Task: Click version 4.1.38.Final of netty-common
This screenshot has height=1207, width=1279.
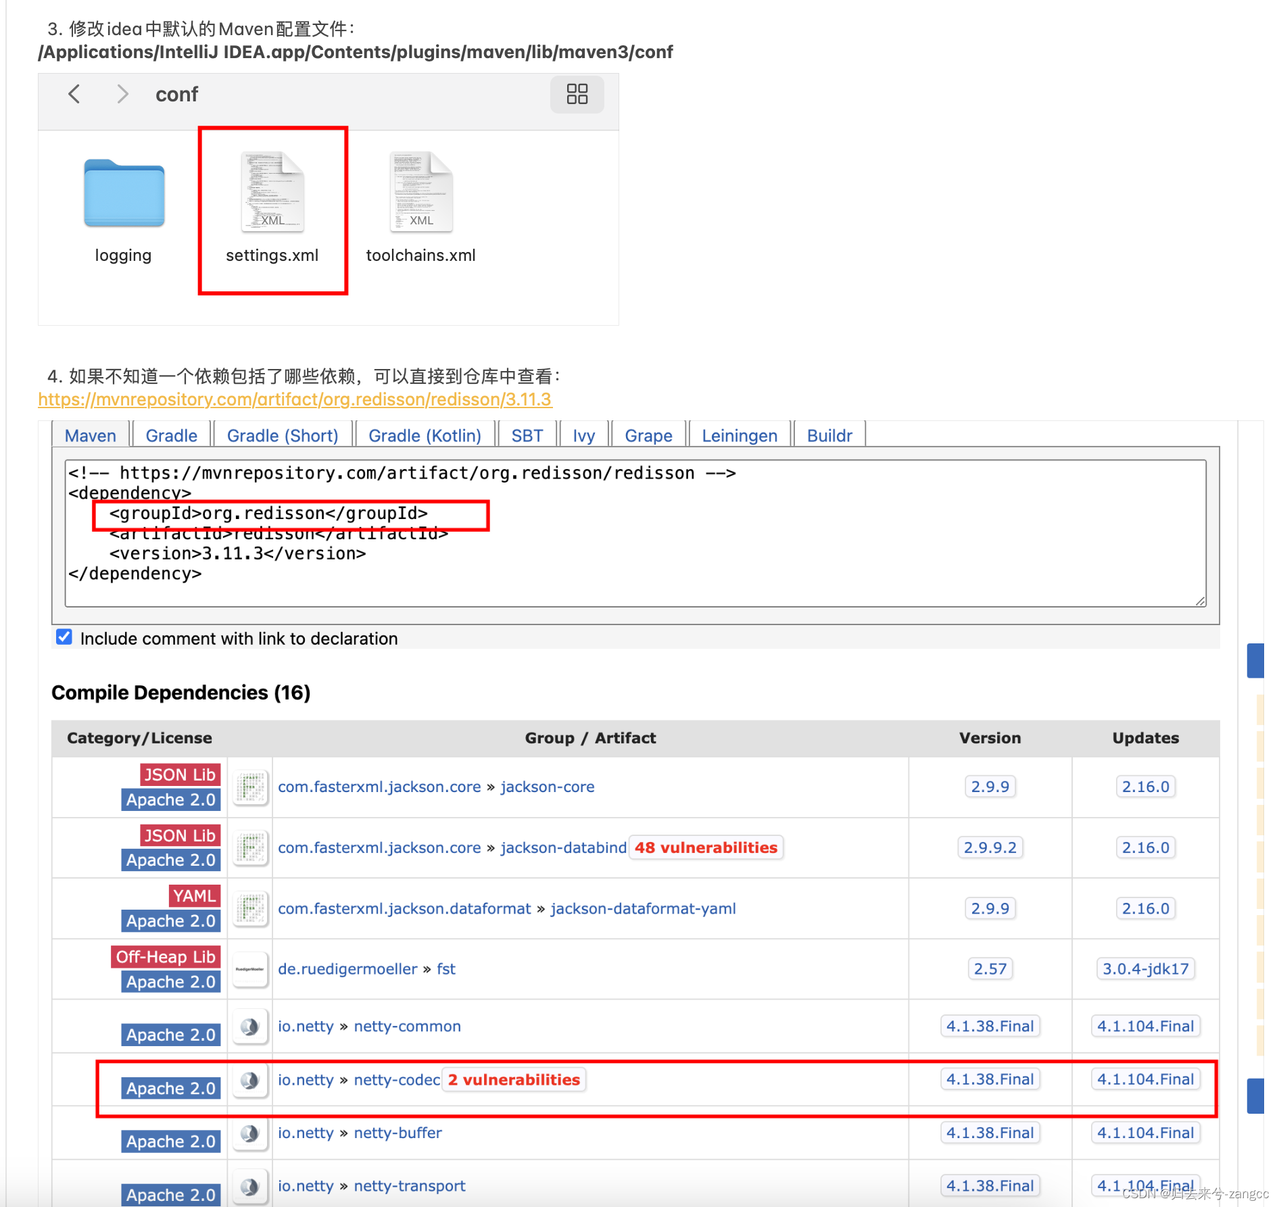Action: 990,1026
